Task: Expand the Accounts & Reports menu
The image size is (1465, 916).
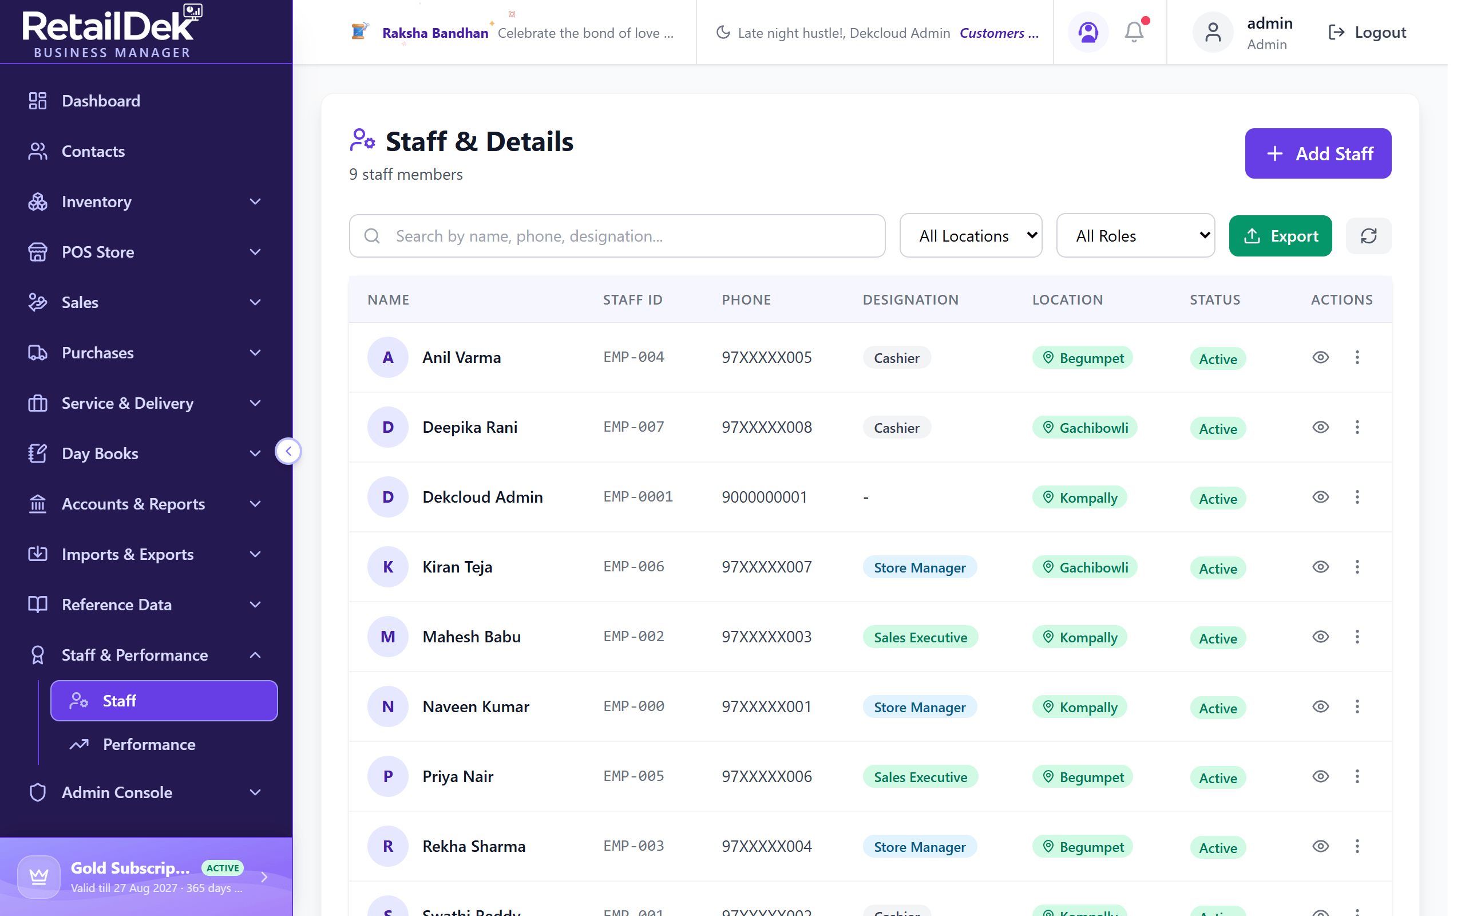Action: (146, 504)
